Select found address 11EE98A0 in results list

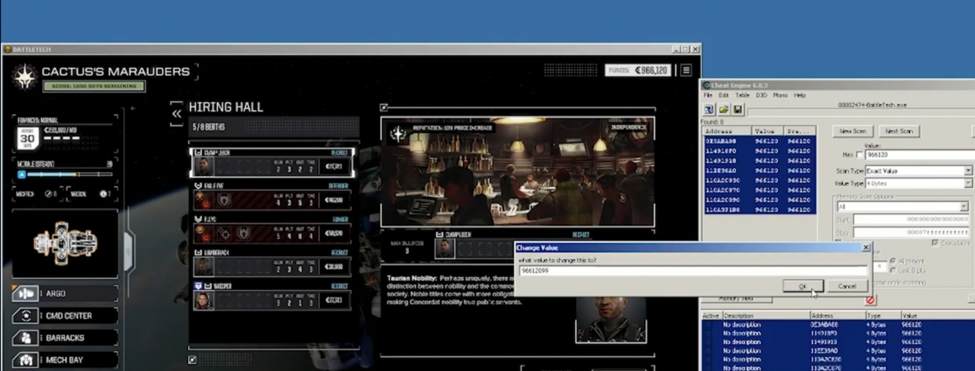click(x=760, y=170)
